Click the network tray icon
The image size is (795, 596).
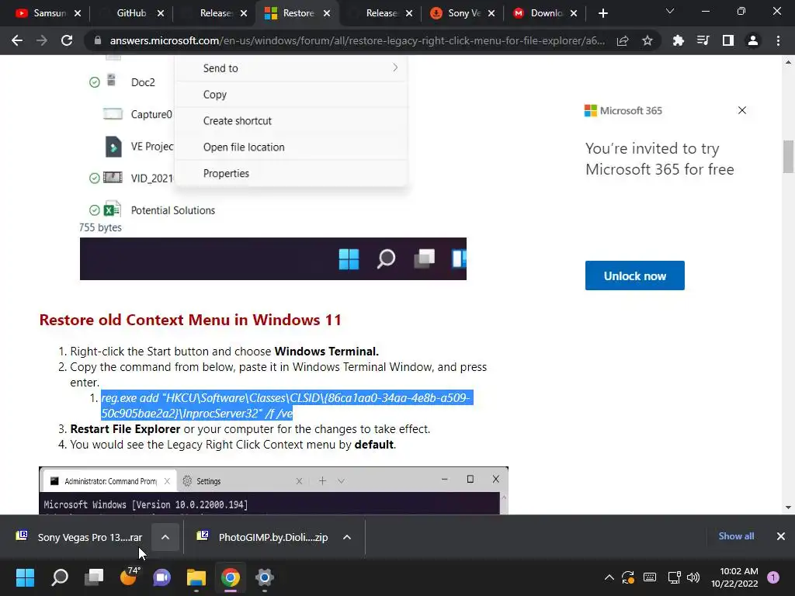coord(674,577)
